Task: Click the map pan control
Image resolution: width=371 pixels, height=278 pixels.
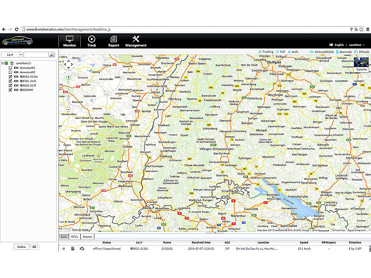Action: tap(68, 64)
